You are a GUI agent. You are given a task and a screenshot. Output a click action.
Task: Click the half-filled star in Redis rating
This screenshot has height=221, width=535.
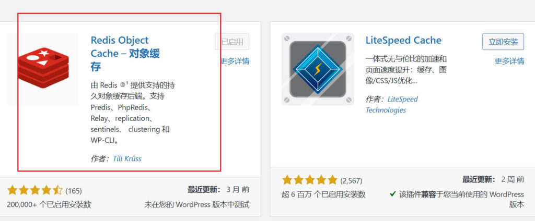(58, 190)
